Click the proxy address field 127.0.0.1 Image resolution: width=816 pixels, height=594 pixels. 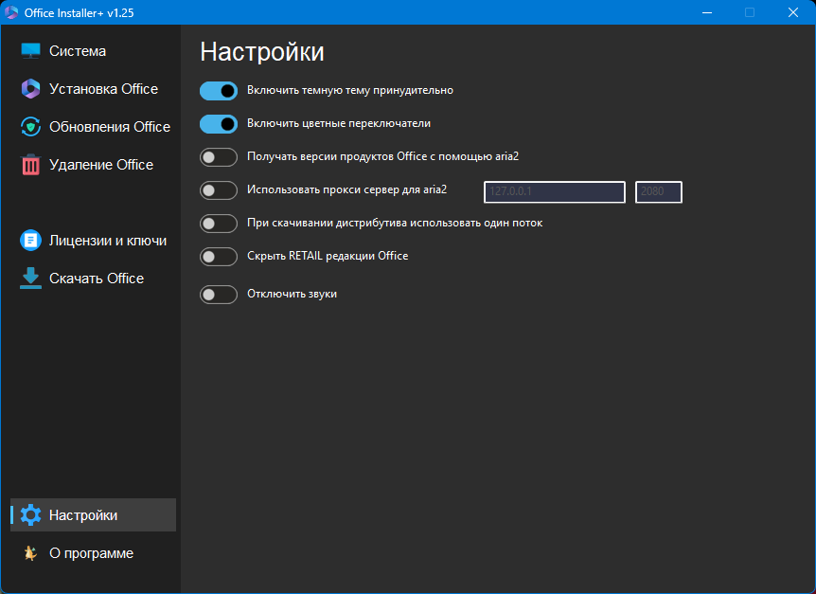(x=555, y=192)
